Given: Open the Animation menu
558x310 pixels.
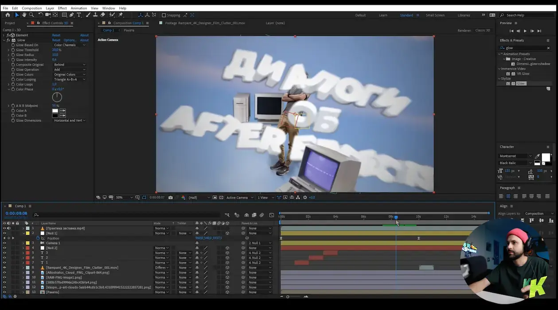Looking at the screenshot, I should coord(79,8).
